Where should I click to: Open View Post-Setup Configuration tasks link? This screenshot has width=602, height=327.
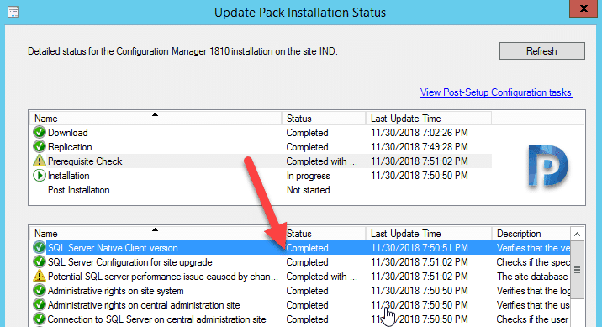[496, 92]
